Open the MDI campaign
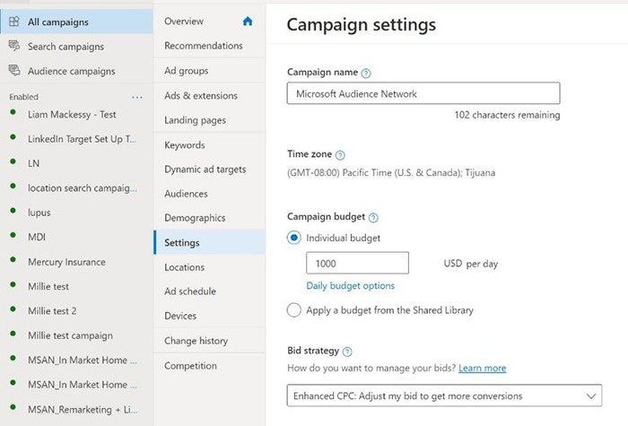Viewport: 628px width, 426px height. coord(37,237)
